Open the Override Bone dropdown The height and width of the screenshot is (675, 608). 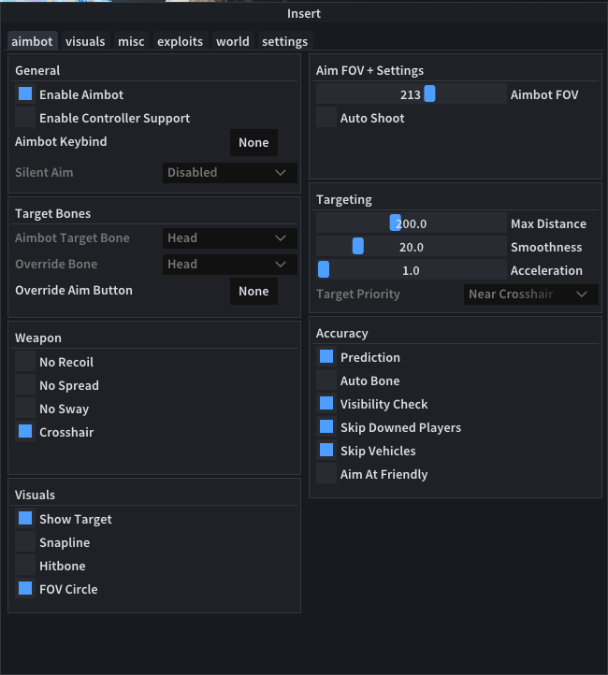[230, 265]
